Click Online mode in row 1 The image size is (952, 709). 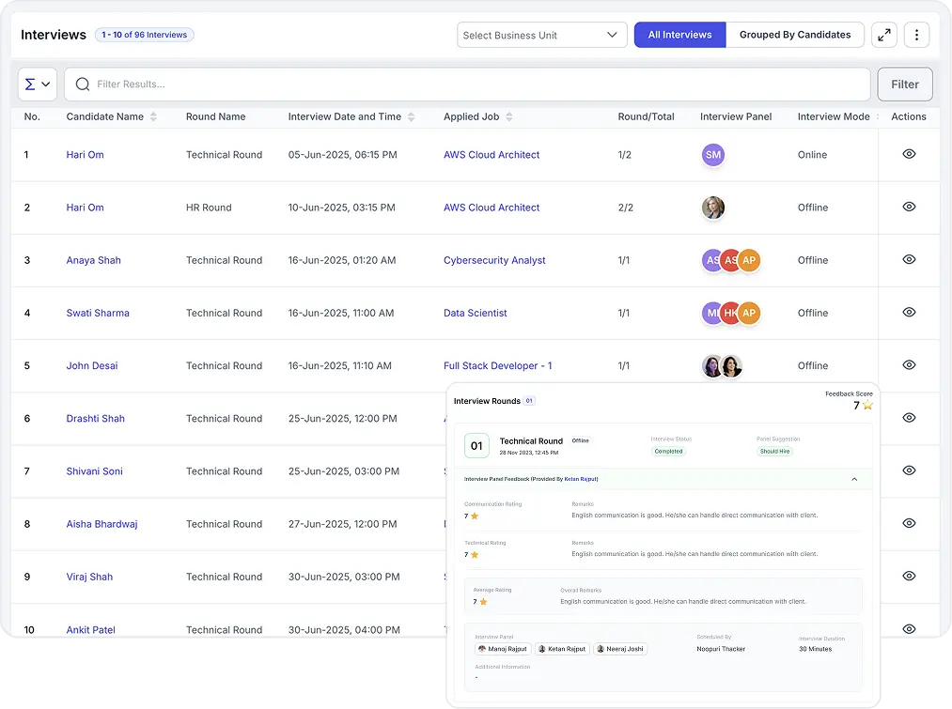(812, 155)
